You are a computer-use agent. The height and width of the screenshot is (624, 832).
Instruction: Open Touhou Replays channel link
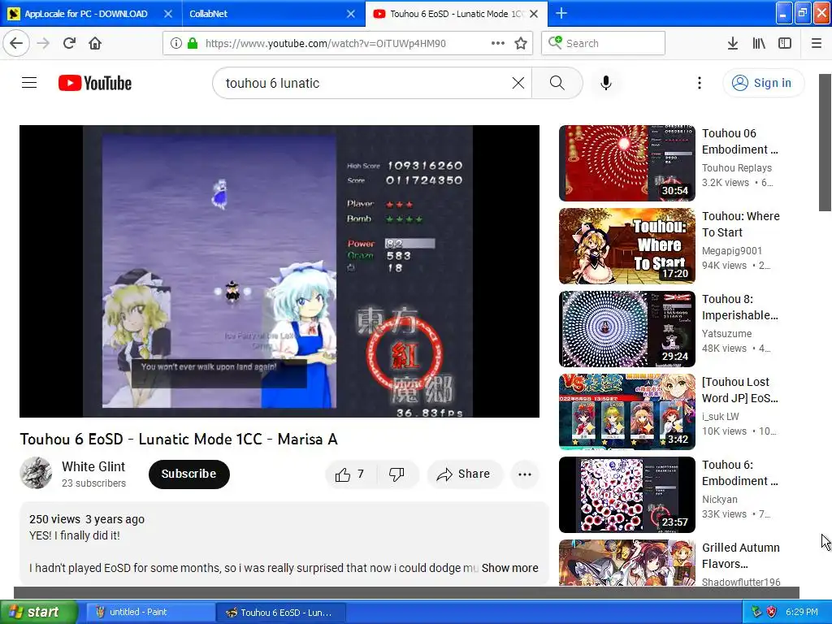pyautogui.click(x=737, y=167)
